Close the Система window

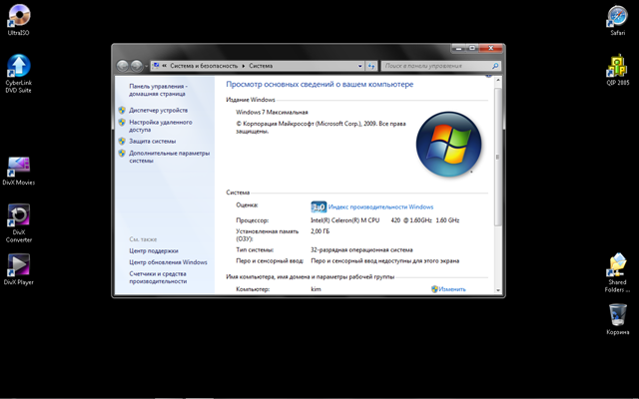491,48
